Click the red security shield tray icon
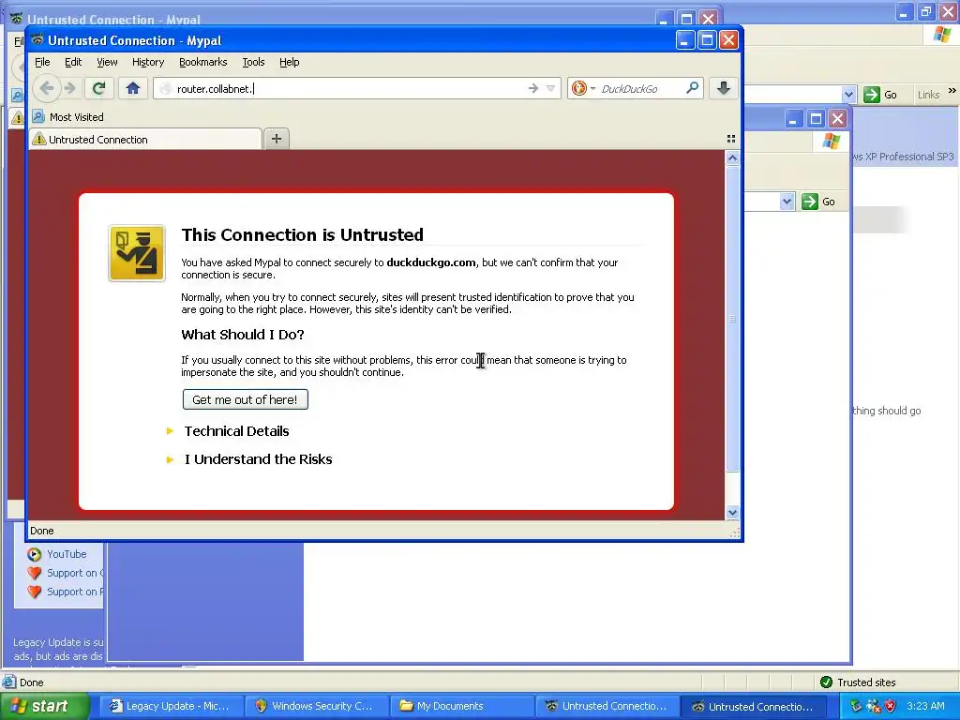 [891, 706]
